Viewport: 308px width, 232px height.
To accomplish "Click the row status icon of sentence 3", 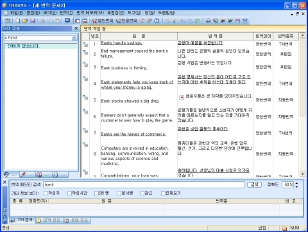I will (x=85, y=64).
